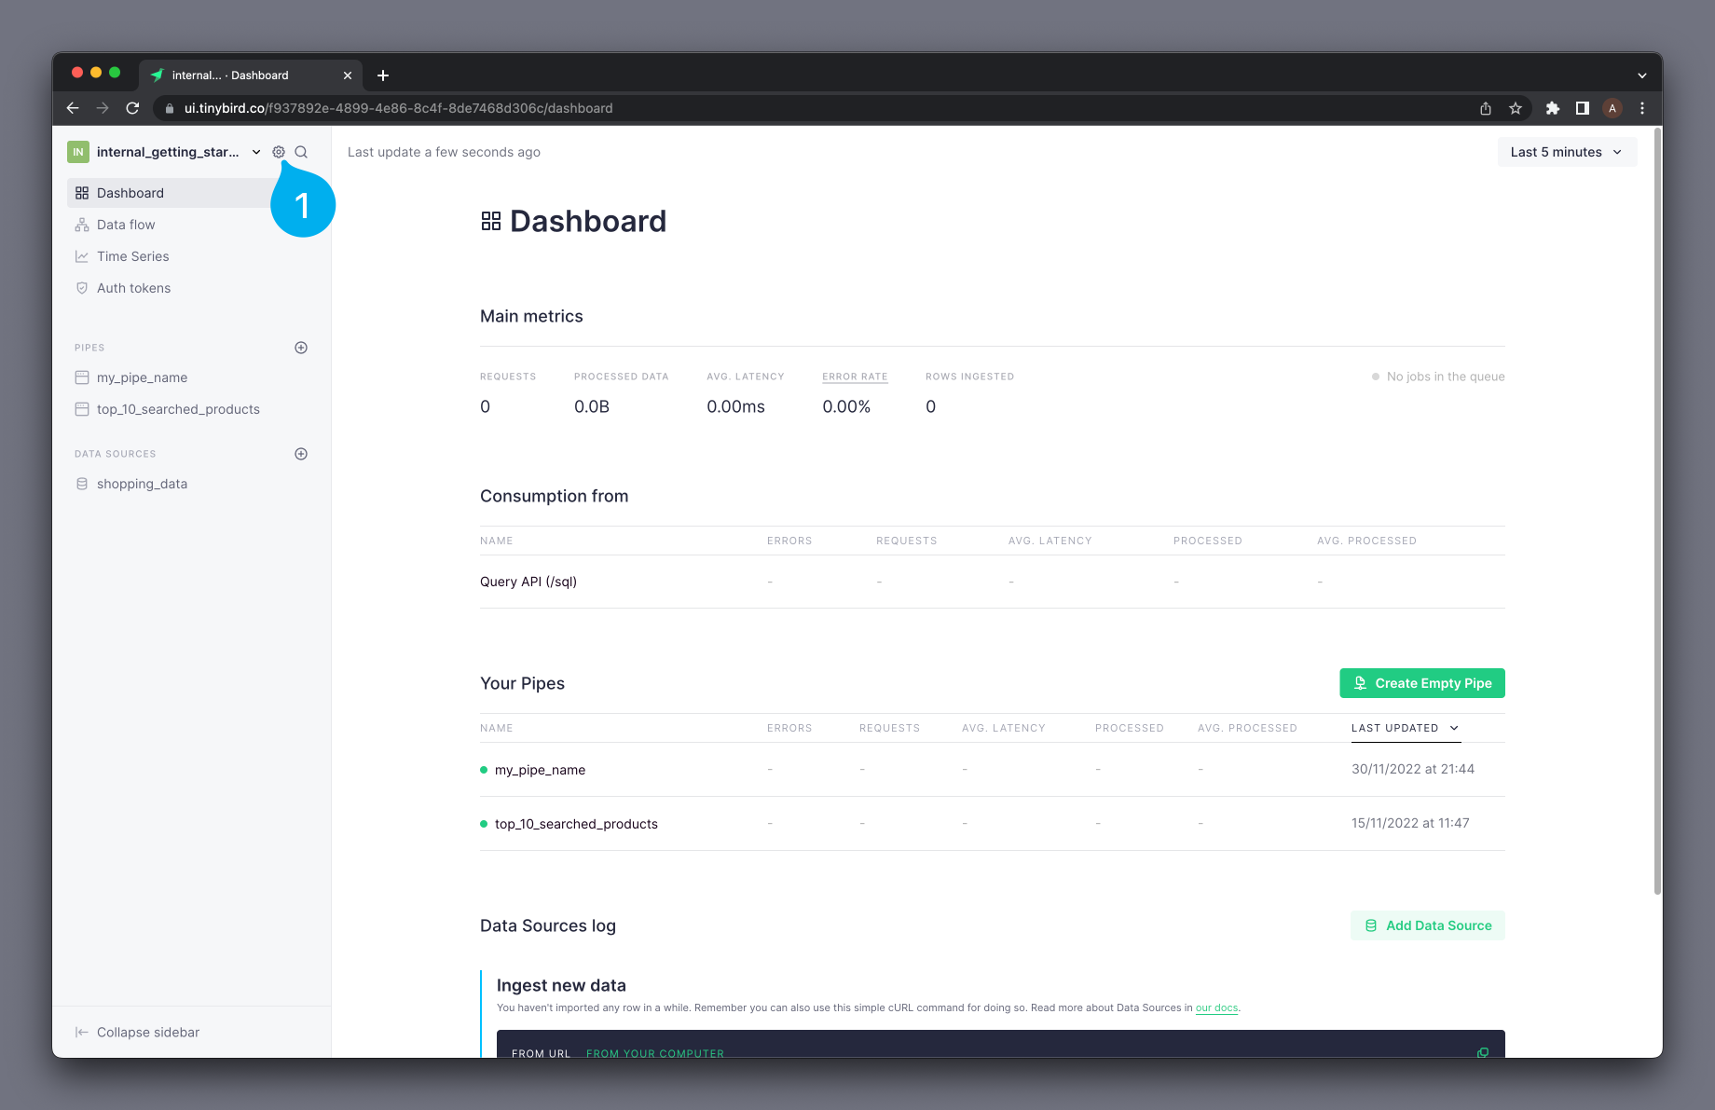
Task: Sort pipes by Last Updated column
Action: click(1406, 728)
